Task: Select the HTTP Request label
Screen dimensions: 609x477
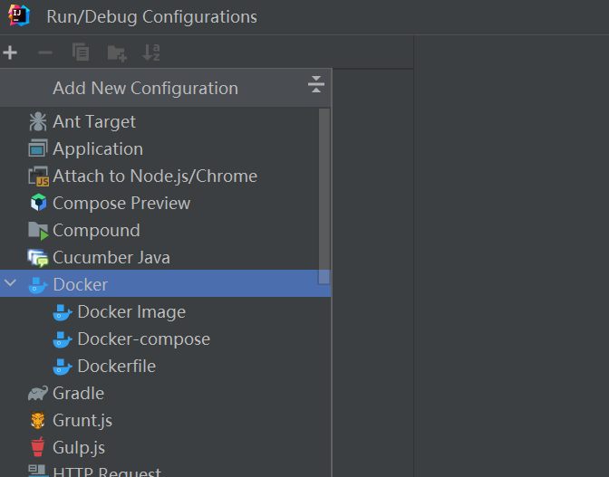Action: (x=107, y=472)
